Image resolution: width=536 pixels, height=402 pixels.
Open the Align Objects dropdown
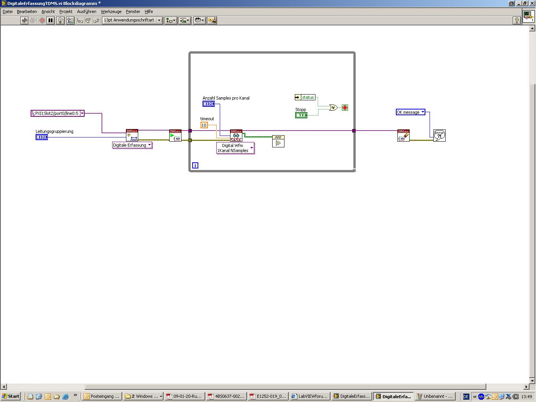tap(171, 20)
